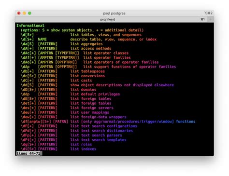Click 'list foreign tables' on the \det row
Image resolution: width=229 pixels, height=176 pixels.
(91, 103)
